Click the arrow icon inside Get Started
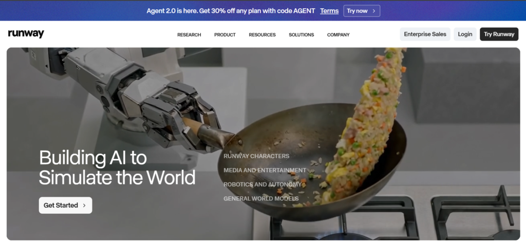 click(84, 206)
